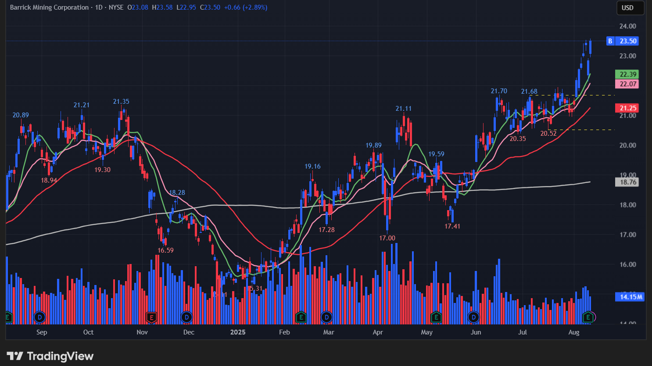
Task: Click the Feb label on time axis
Action: click(x=284, y=332)
